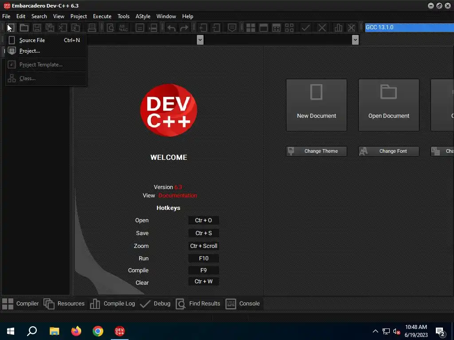Switch to the Debug bottom tab

click(x=155, y=304)
